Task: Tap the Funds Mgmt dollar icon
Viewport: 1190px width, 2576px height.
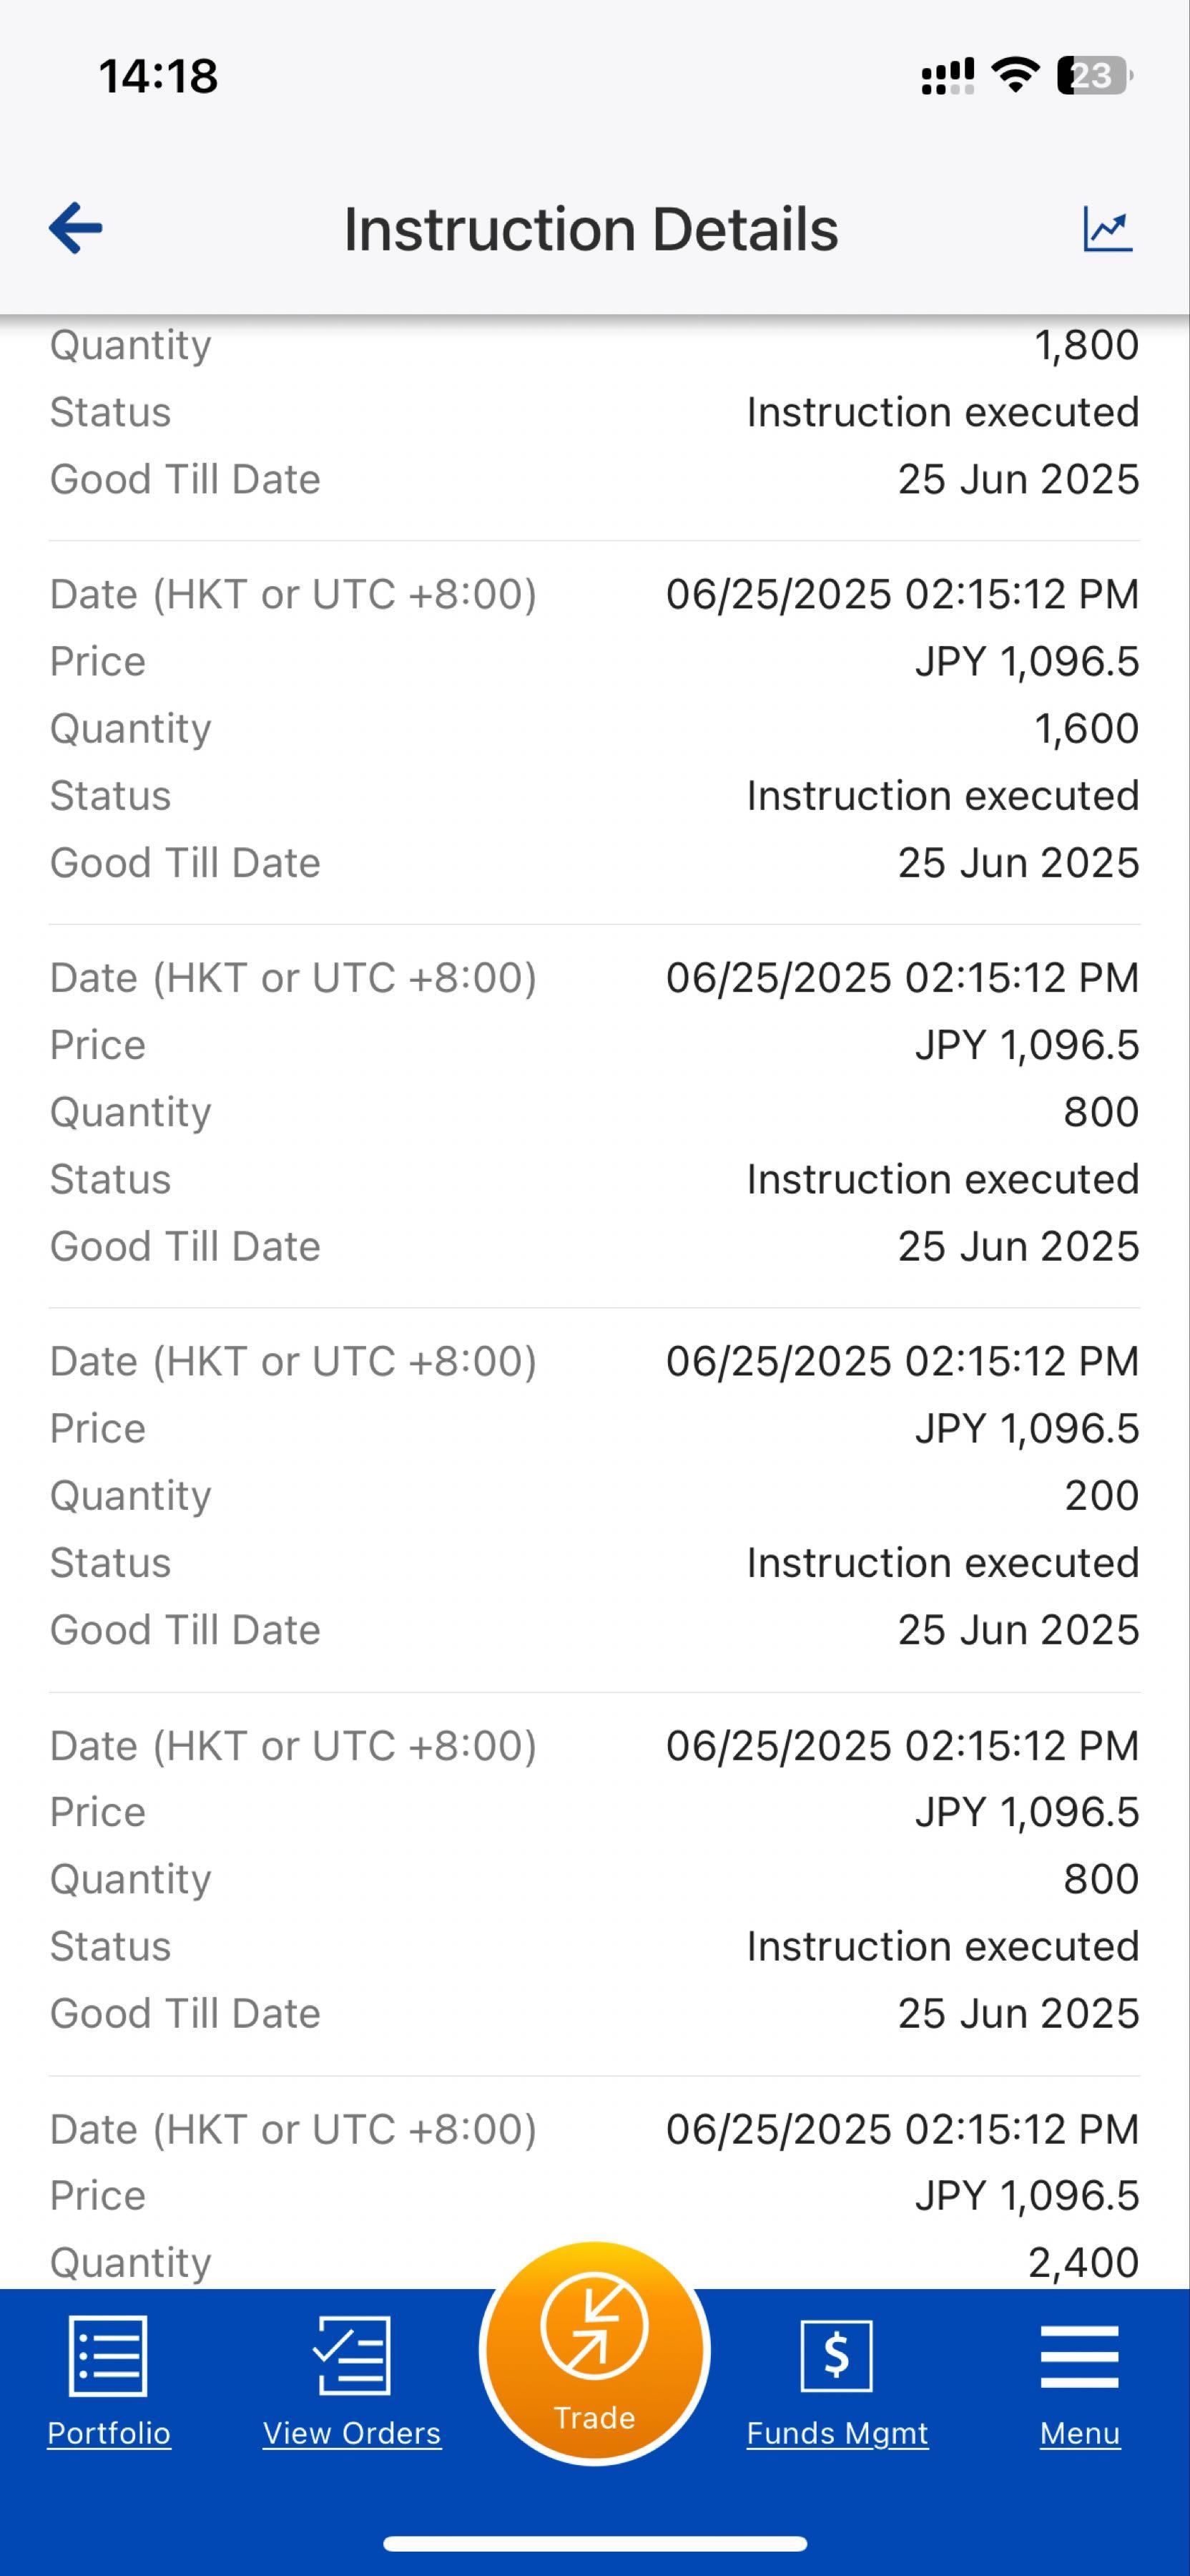Action: click(x=836, y=2356)
